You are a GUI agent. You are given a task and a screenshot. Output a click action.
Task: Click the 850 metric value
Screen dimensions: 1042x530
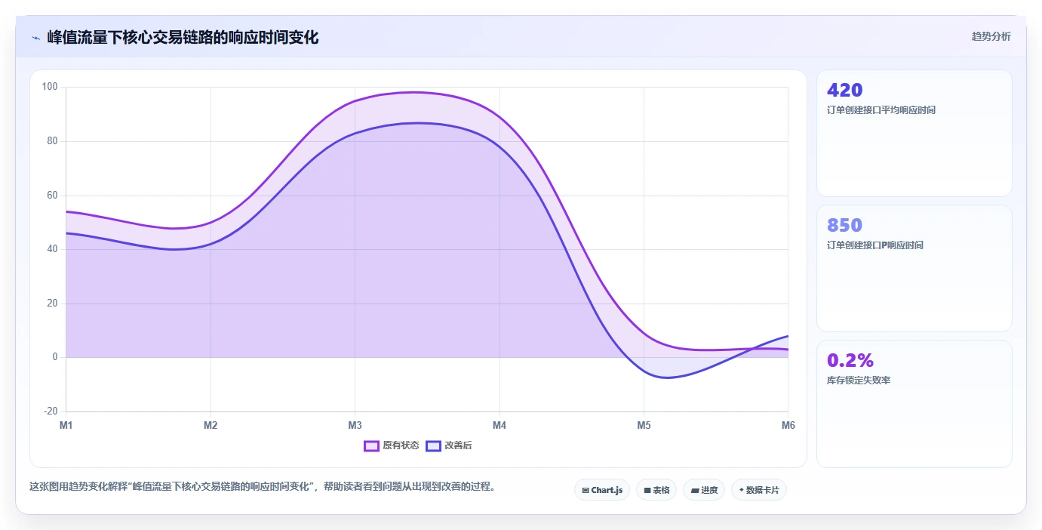844,225
